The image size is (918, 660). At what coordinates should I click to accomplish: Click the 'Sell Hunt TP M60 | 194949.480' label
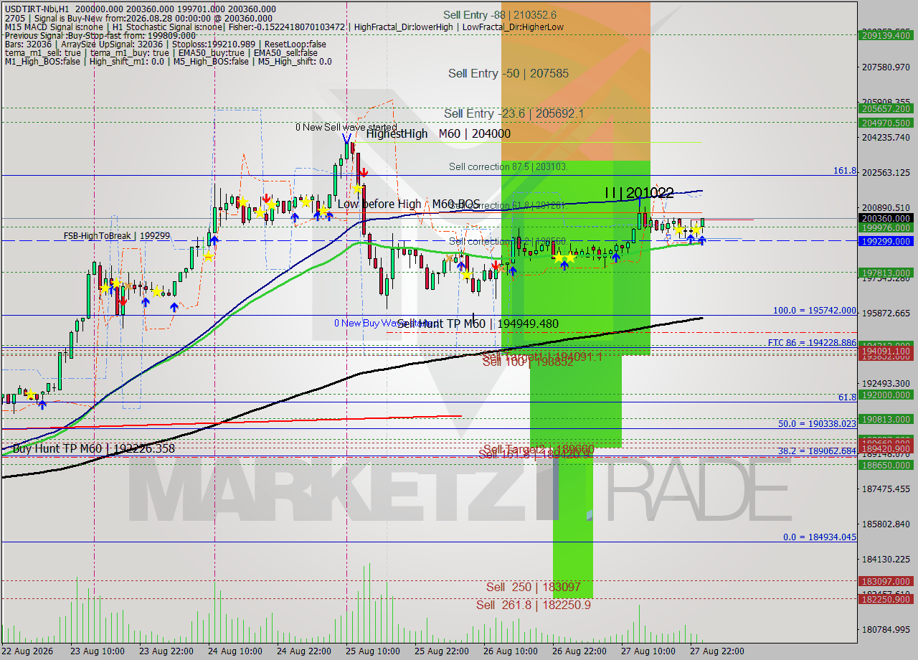pyautogui.click(x=478, y=324)
